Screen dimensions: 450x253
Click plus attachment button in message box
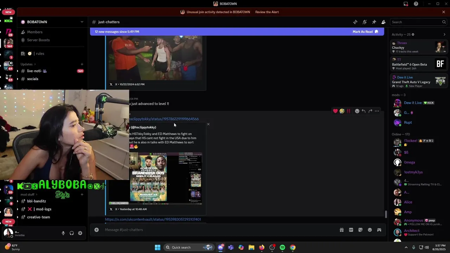[96, 230]
